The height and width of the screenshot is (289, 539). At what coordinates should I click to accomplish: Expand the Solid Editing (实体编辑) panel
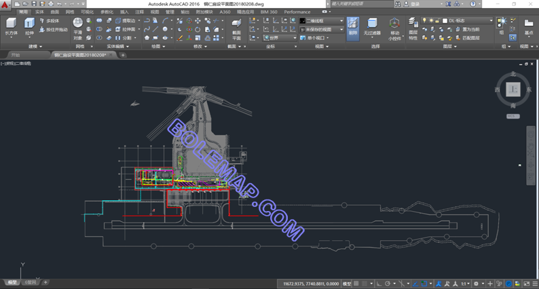point(118,46)
